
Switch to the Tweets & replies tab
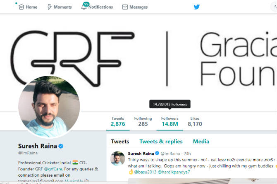coord(161,142)
